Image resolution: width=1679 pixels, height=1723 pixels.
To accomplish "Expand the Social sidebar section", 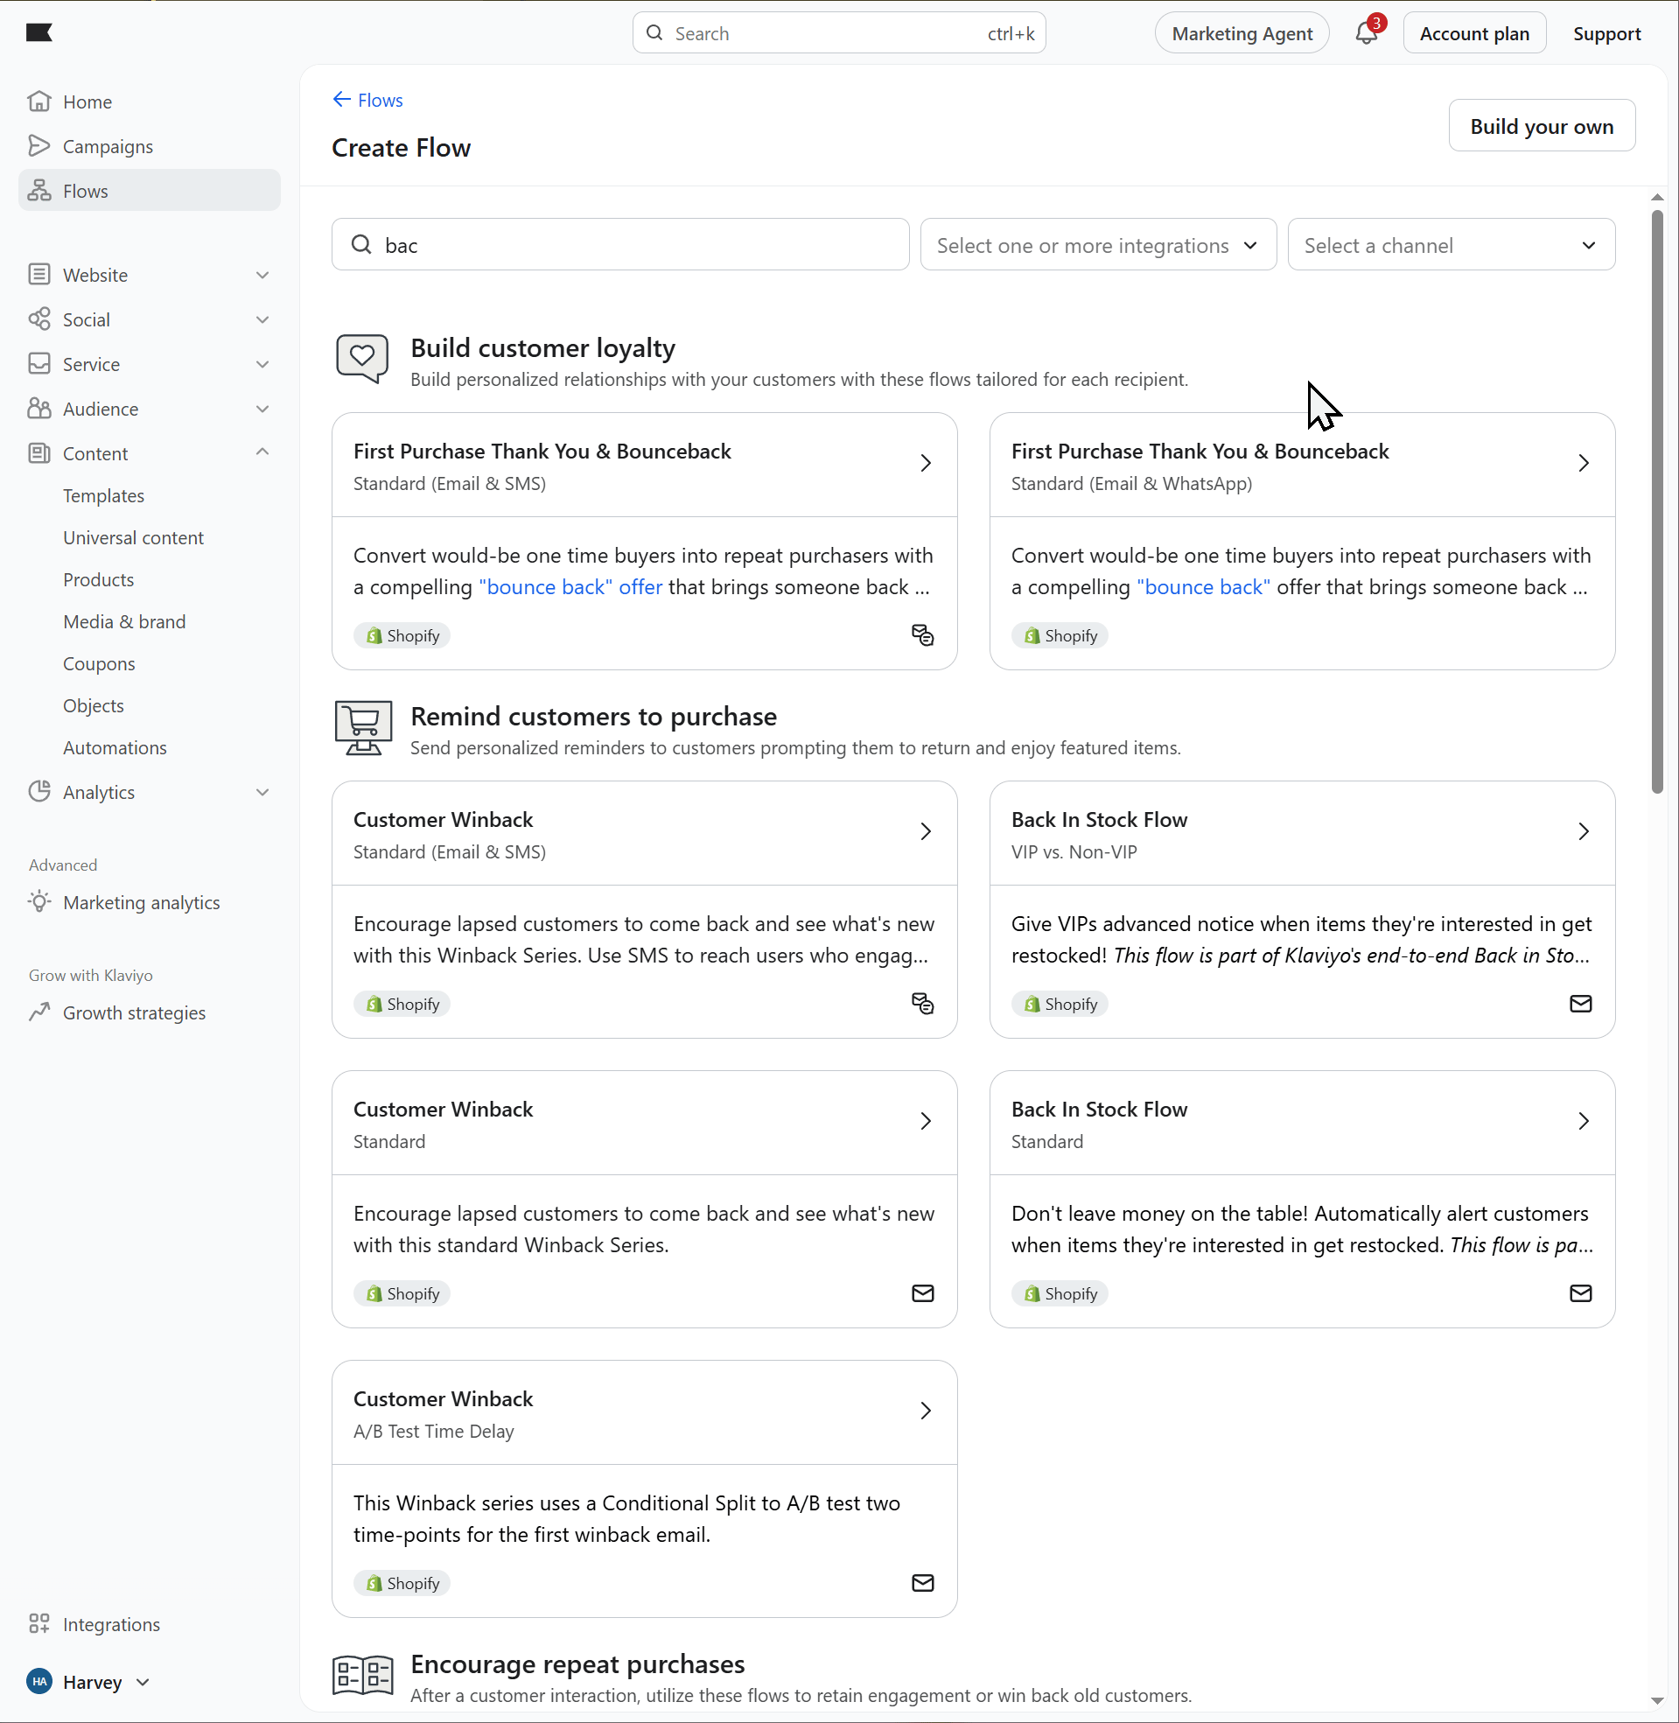I will point(262,319).
